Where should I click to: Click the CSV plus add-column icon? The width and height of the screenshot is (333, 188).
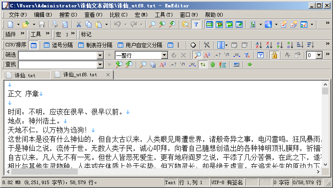coord(193,45)
